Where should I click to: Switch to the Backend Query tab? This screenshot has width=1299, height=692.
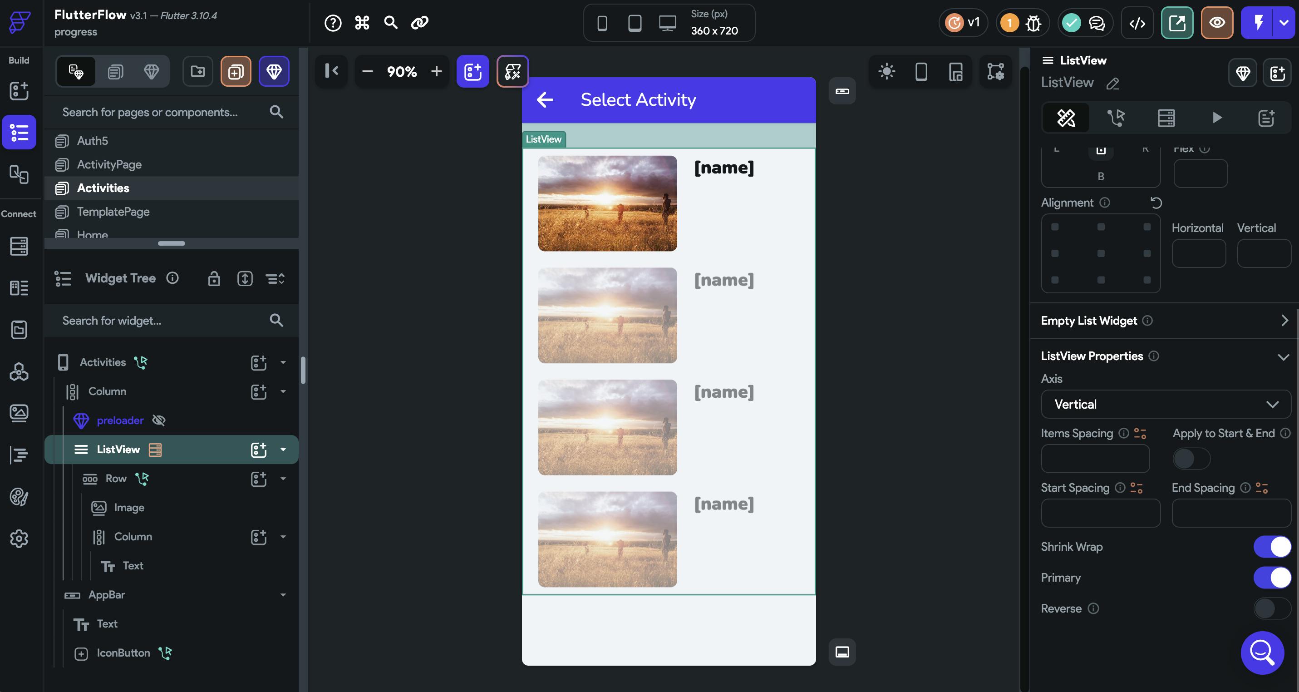(x=1166, y=118)
